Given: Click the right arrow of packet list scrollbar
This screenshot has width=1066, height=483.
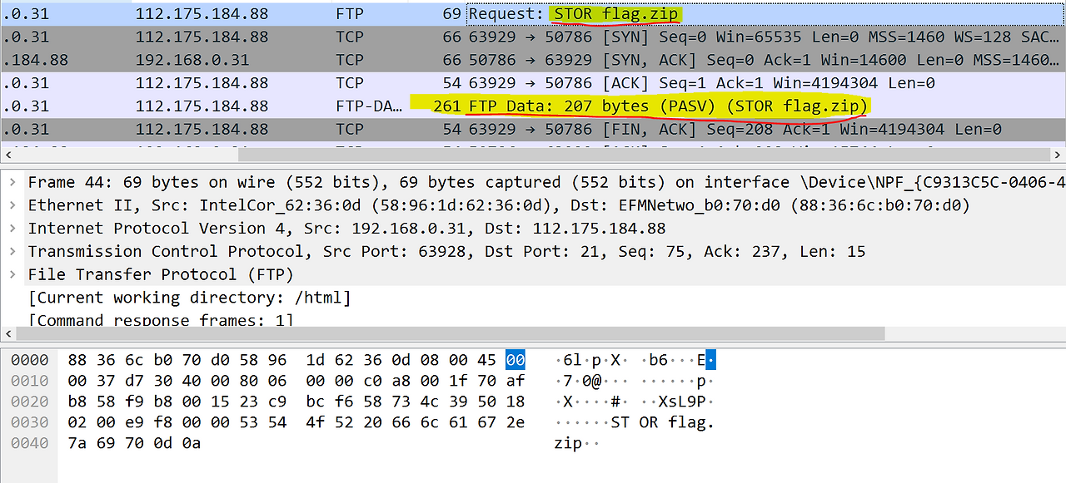Looking at the screenshot, I should [x=1057, y=154].
